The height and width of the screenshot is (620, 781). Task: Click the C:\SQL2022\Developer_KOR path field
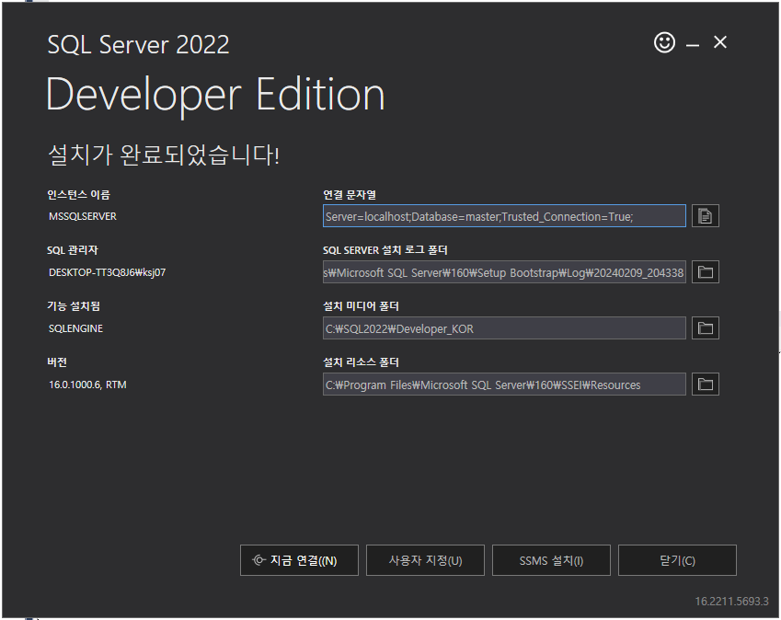point(504,328)
